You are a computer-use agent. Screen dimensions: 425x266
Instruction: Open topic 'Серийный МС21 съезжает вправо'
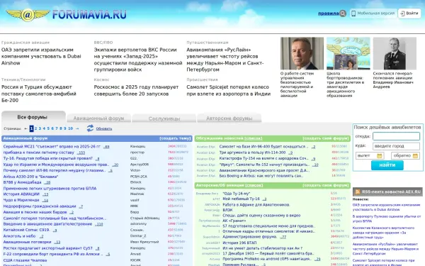(52, 147)
